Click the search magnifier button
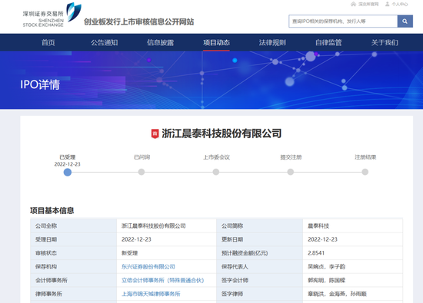Image resolution: width=423 pixels, height=303 pixels. tap(405, 21)
